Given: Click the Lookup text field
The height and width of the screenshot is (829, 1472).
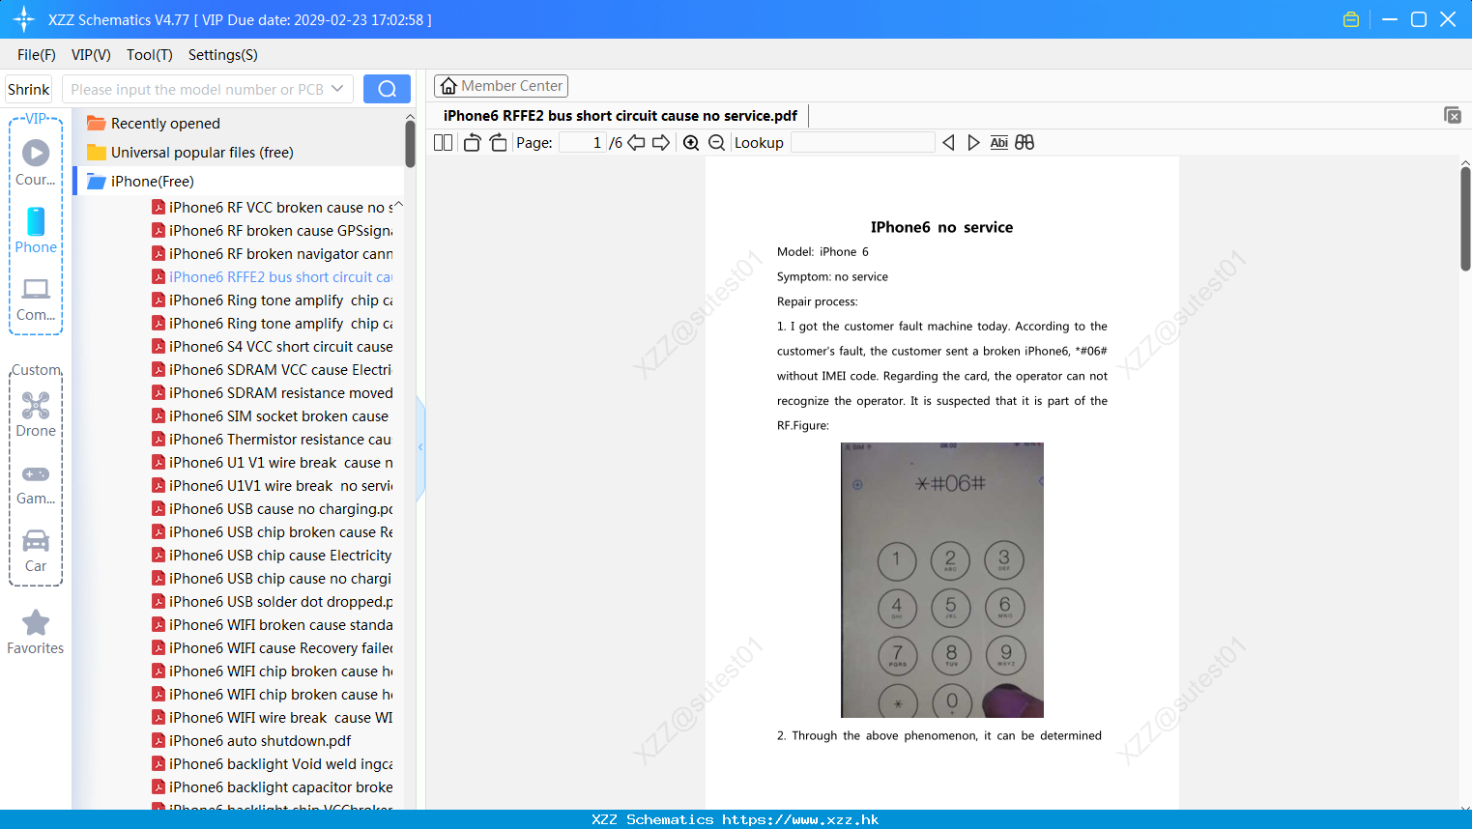Looking at the screenshot, I should [x=862, y=143].
